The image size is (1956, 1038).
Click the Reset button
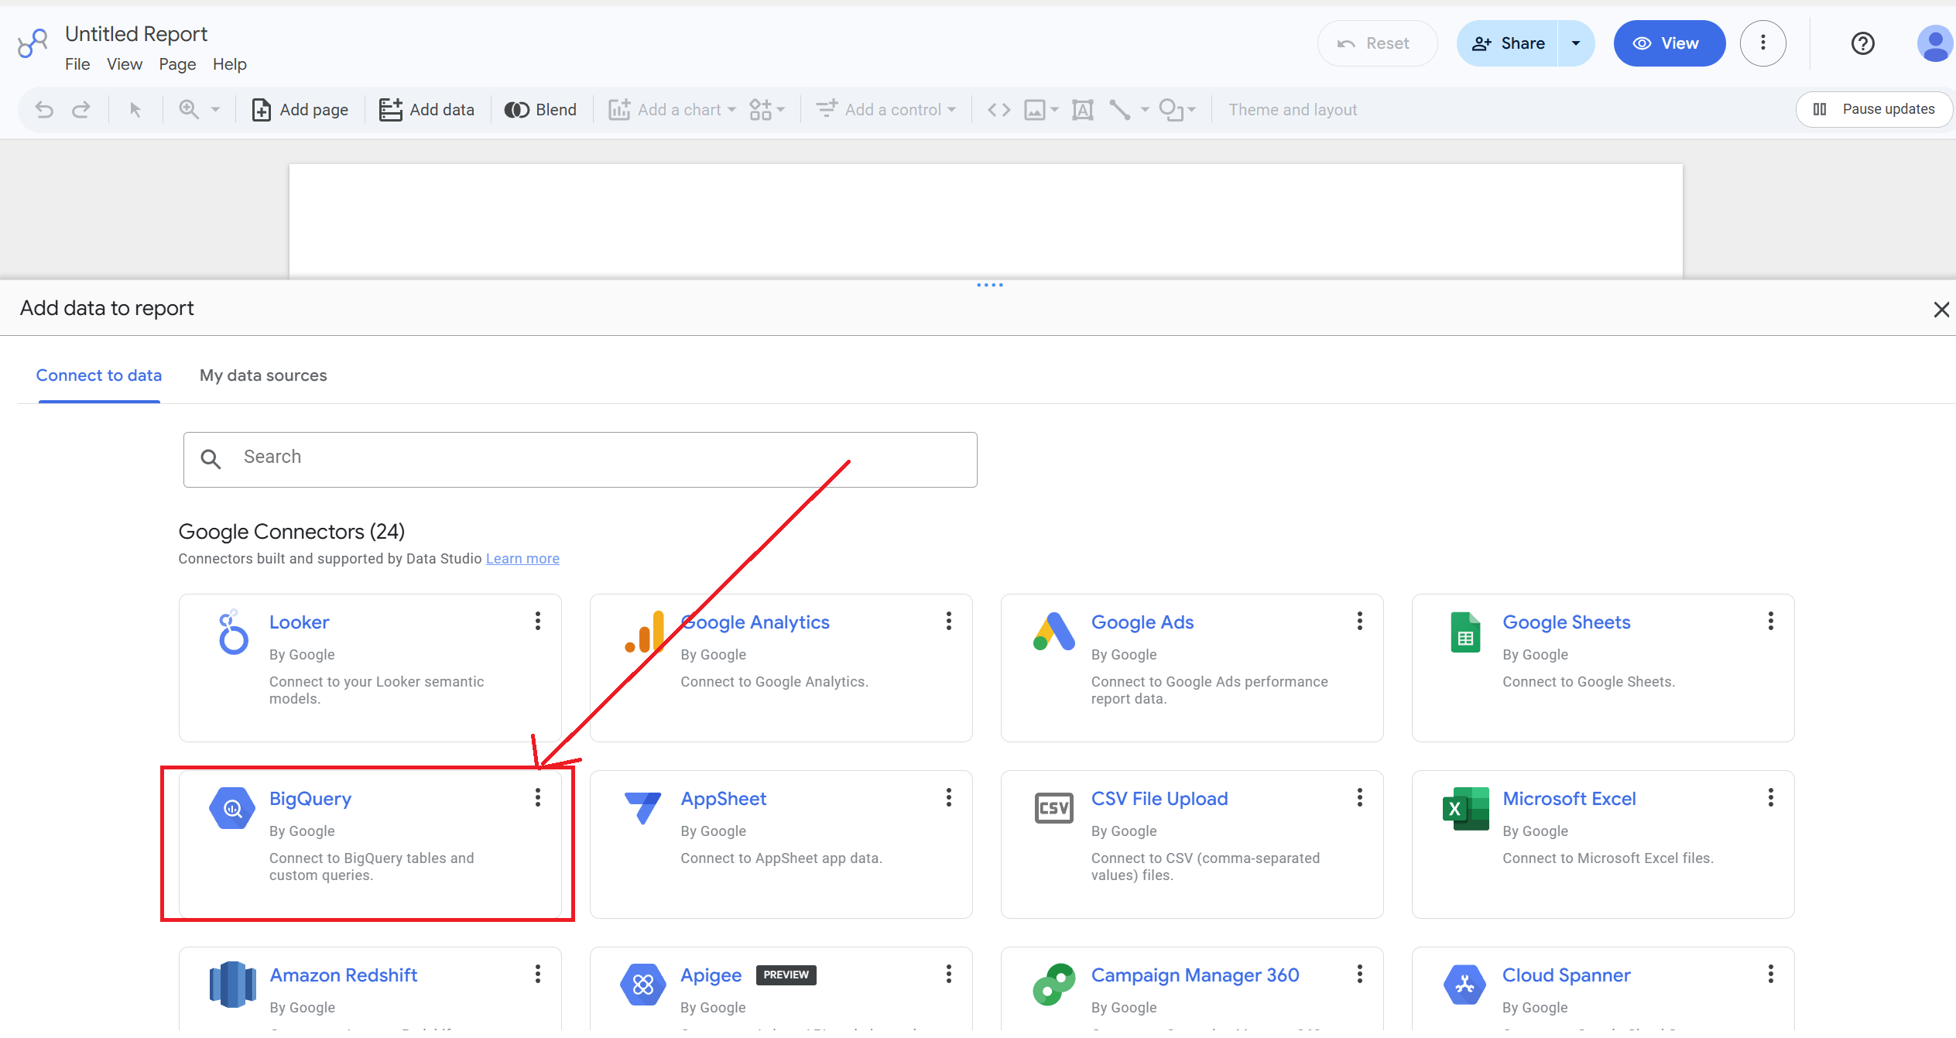point(1377,43)
